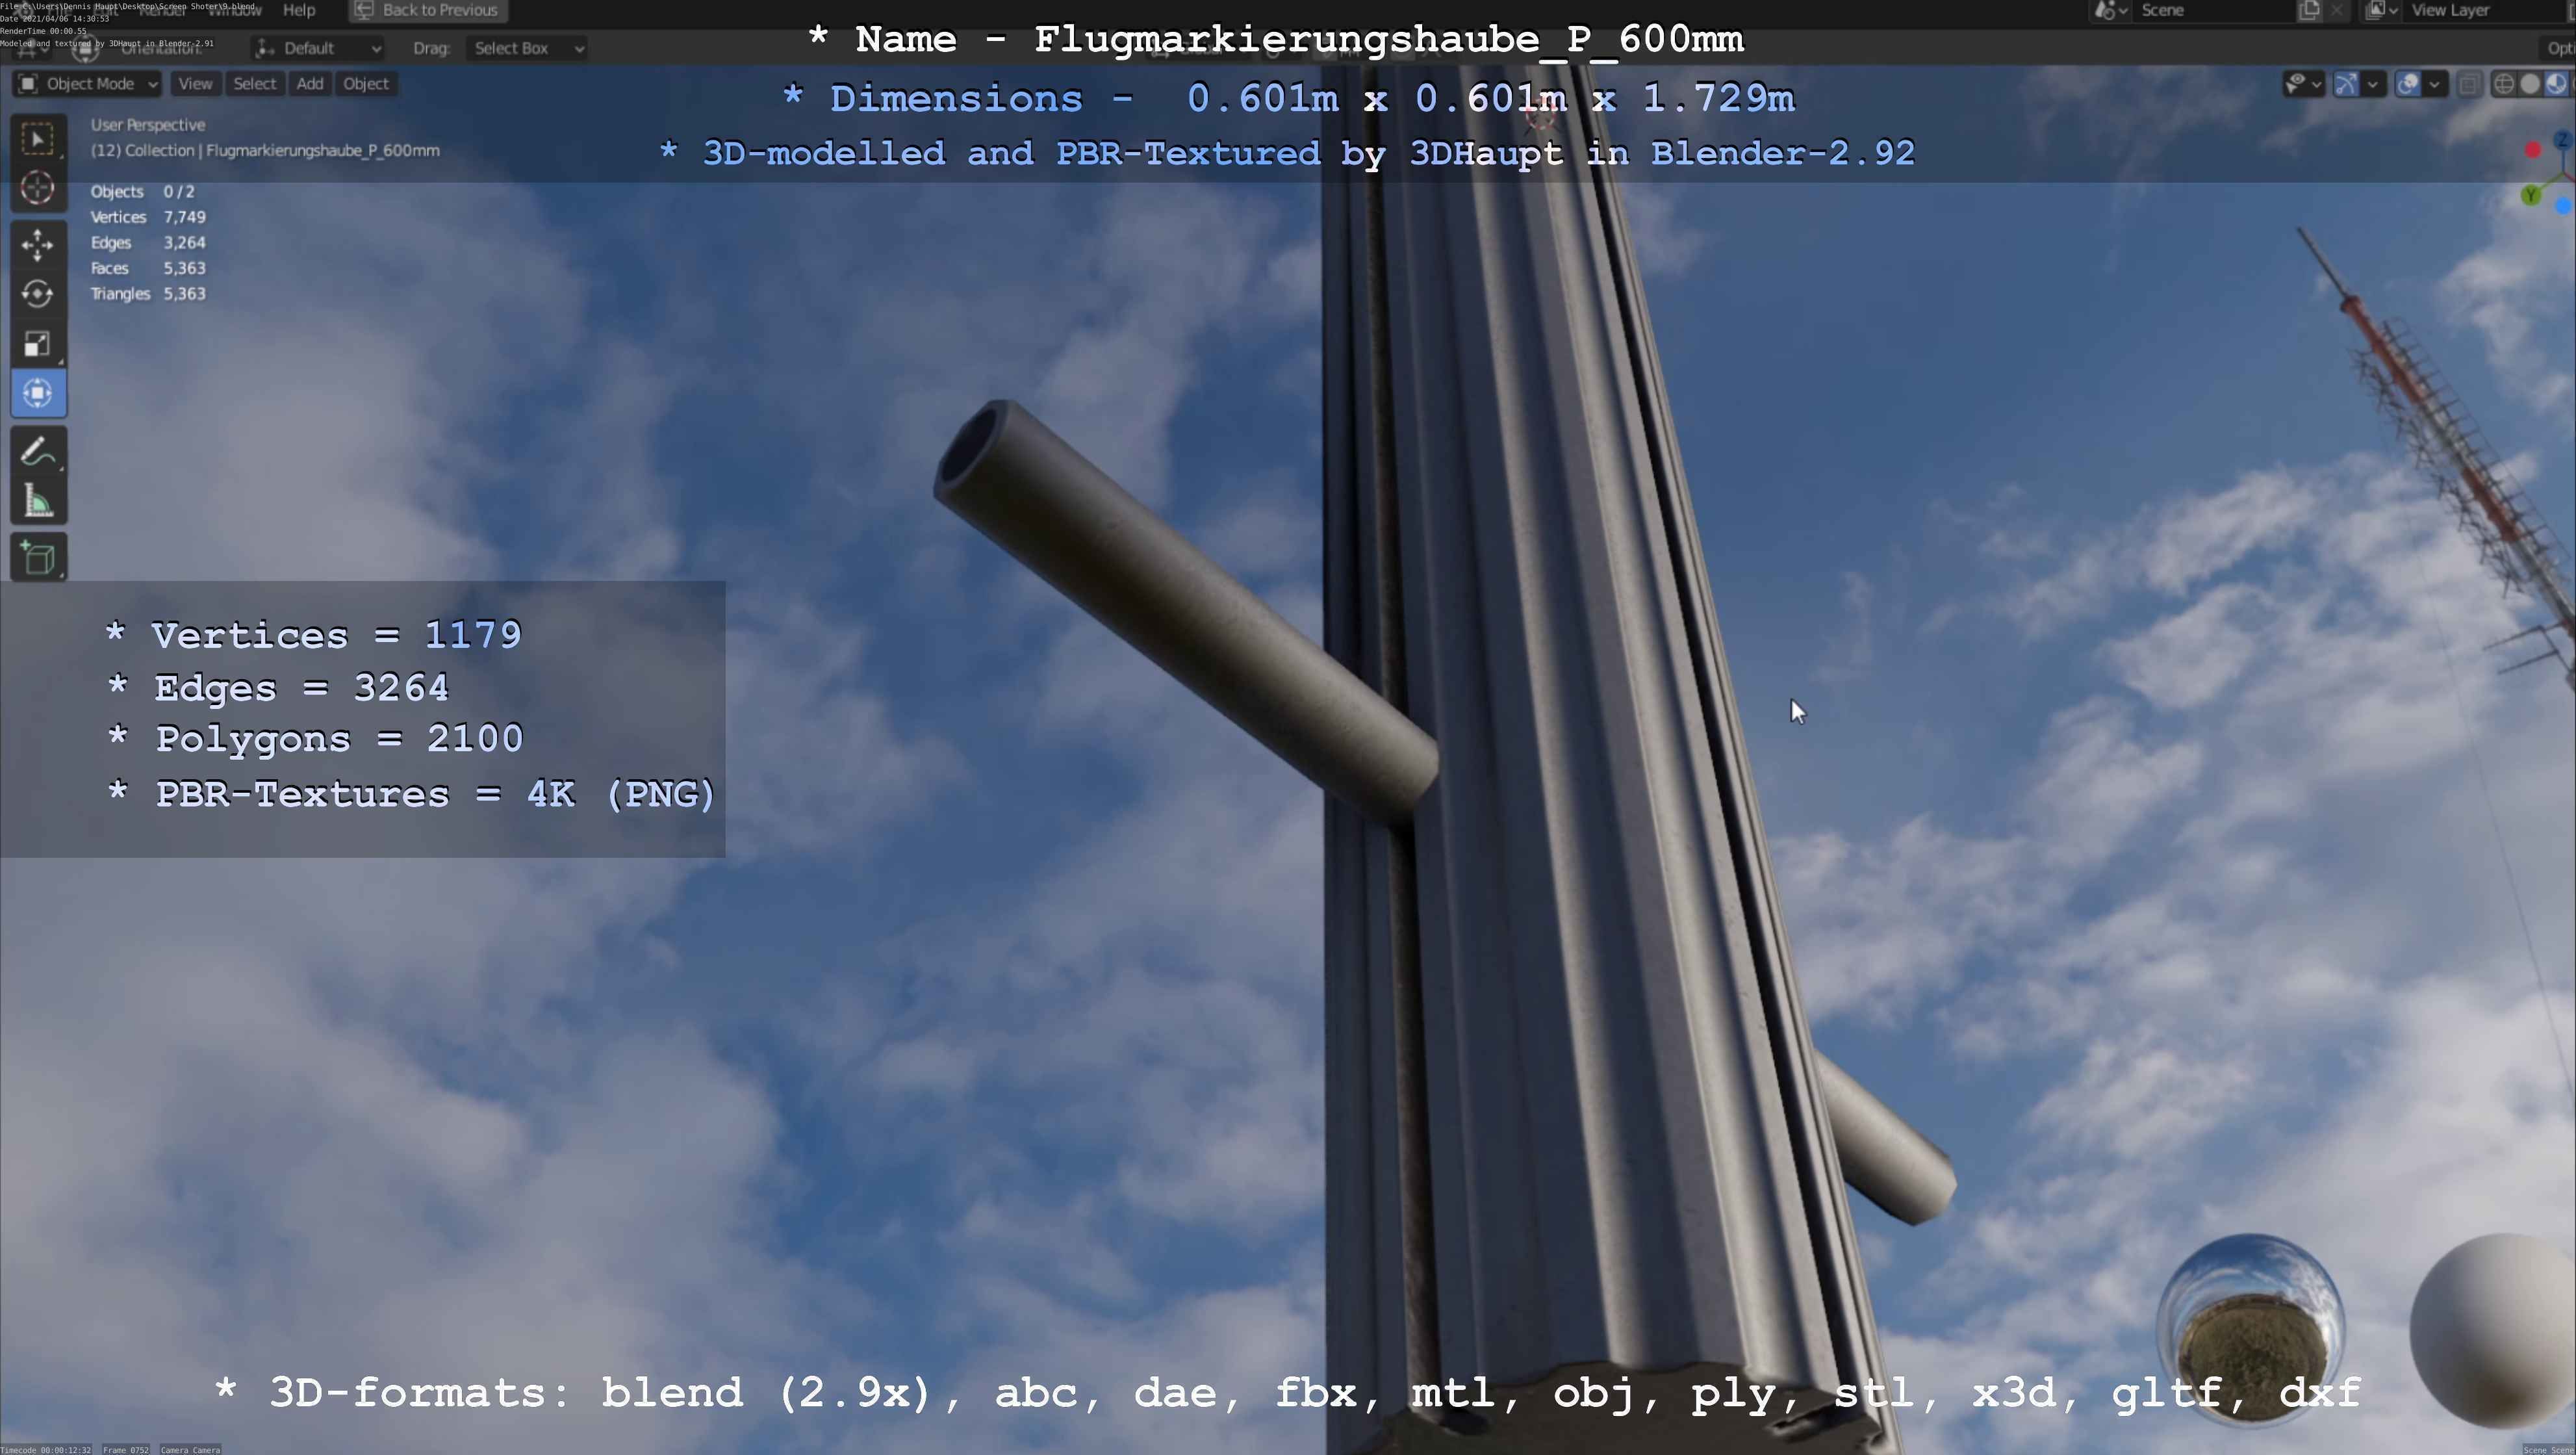Click the 'Triangles 5,363' statistic
The image size is (2576, 1455).
click(148, 294)
